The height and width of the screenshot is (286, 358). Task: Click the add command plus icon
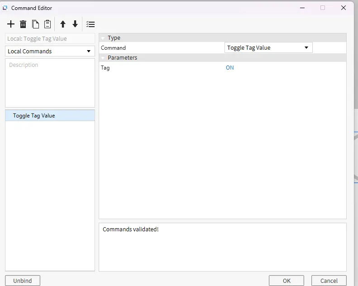click(11, 24)
